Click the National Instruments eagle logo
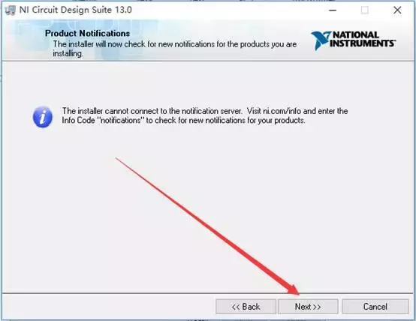Screen dimensions: 416x321 pos(321,40)
